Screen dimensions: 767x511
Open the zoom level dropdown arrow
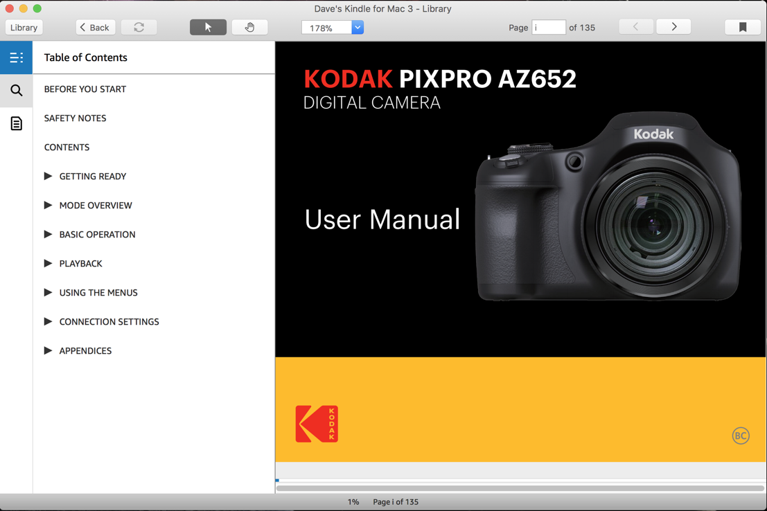point(358,28)
